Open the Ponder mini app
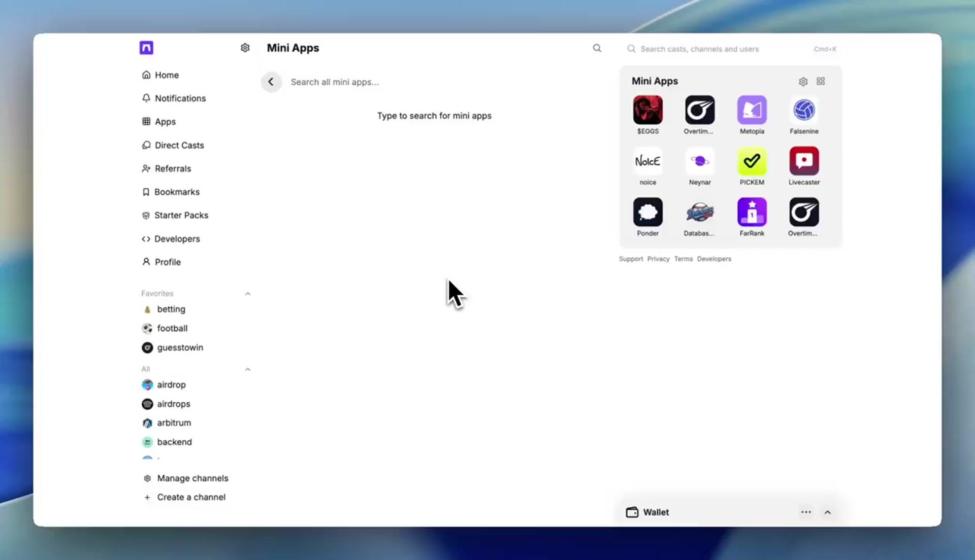Image resolution: width=975 pixels, height=560 pixels. (x=647, y=212)
